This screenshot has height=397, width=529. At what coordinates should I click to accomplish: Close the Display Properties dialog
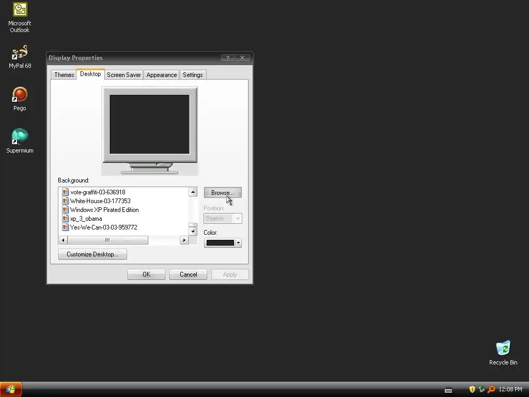tap(242, 58)
